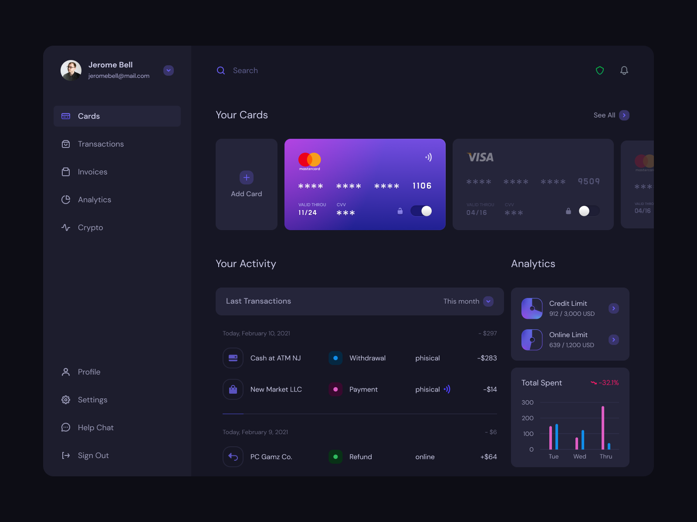This screenshot has height=522, width=697.
Task: Click the Invoices icon in the sidebar
Action: click(x=66, y=171)
